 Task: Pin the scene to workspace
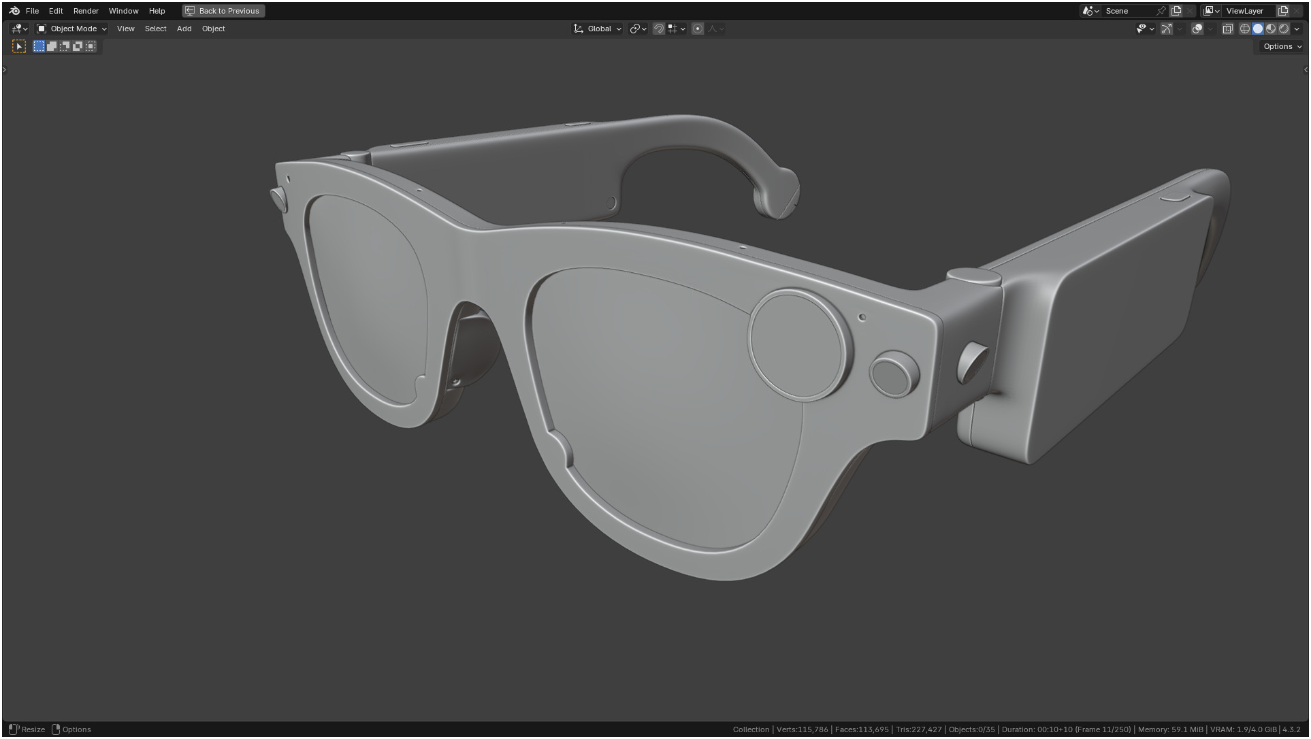pos(1161,11)
